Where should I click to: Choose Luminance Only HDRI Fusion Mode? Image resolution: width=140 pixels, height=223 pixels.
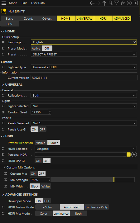tap(96, 207)
